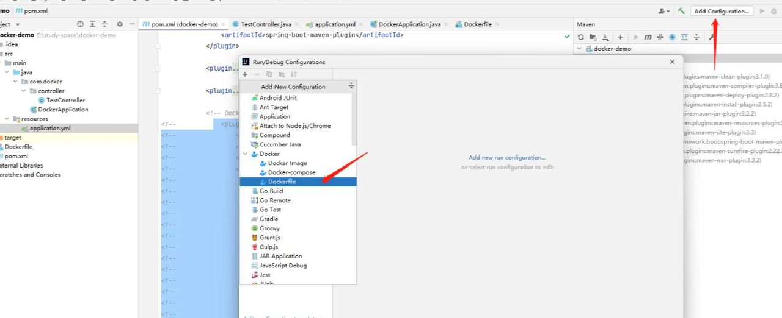Toggle Maven Offline Mode icon

(x=660, y=37)
